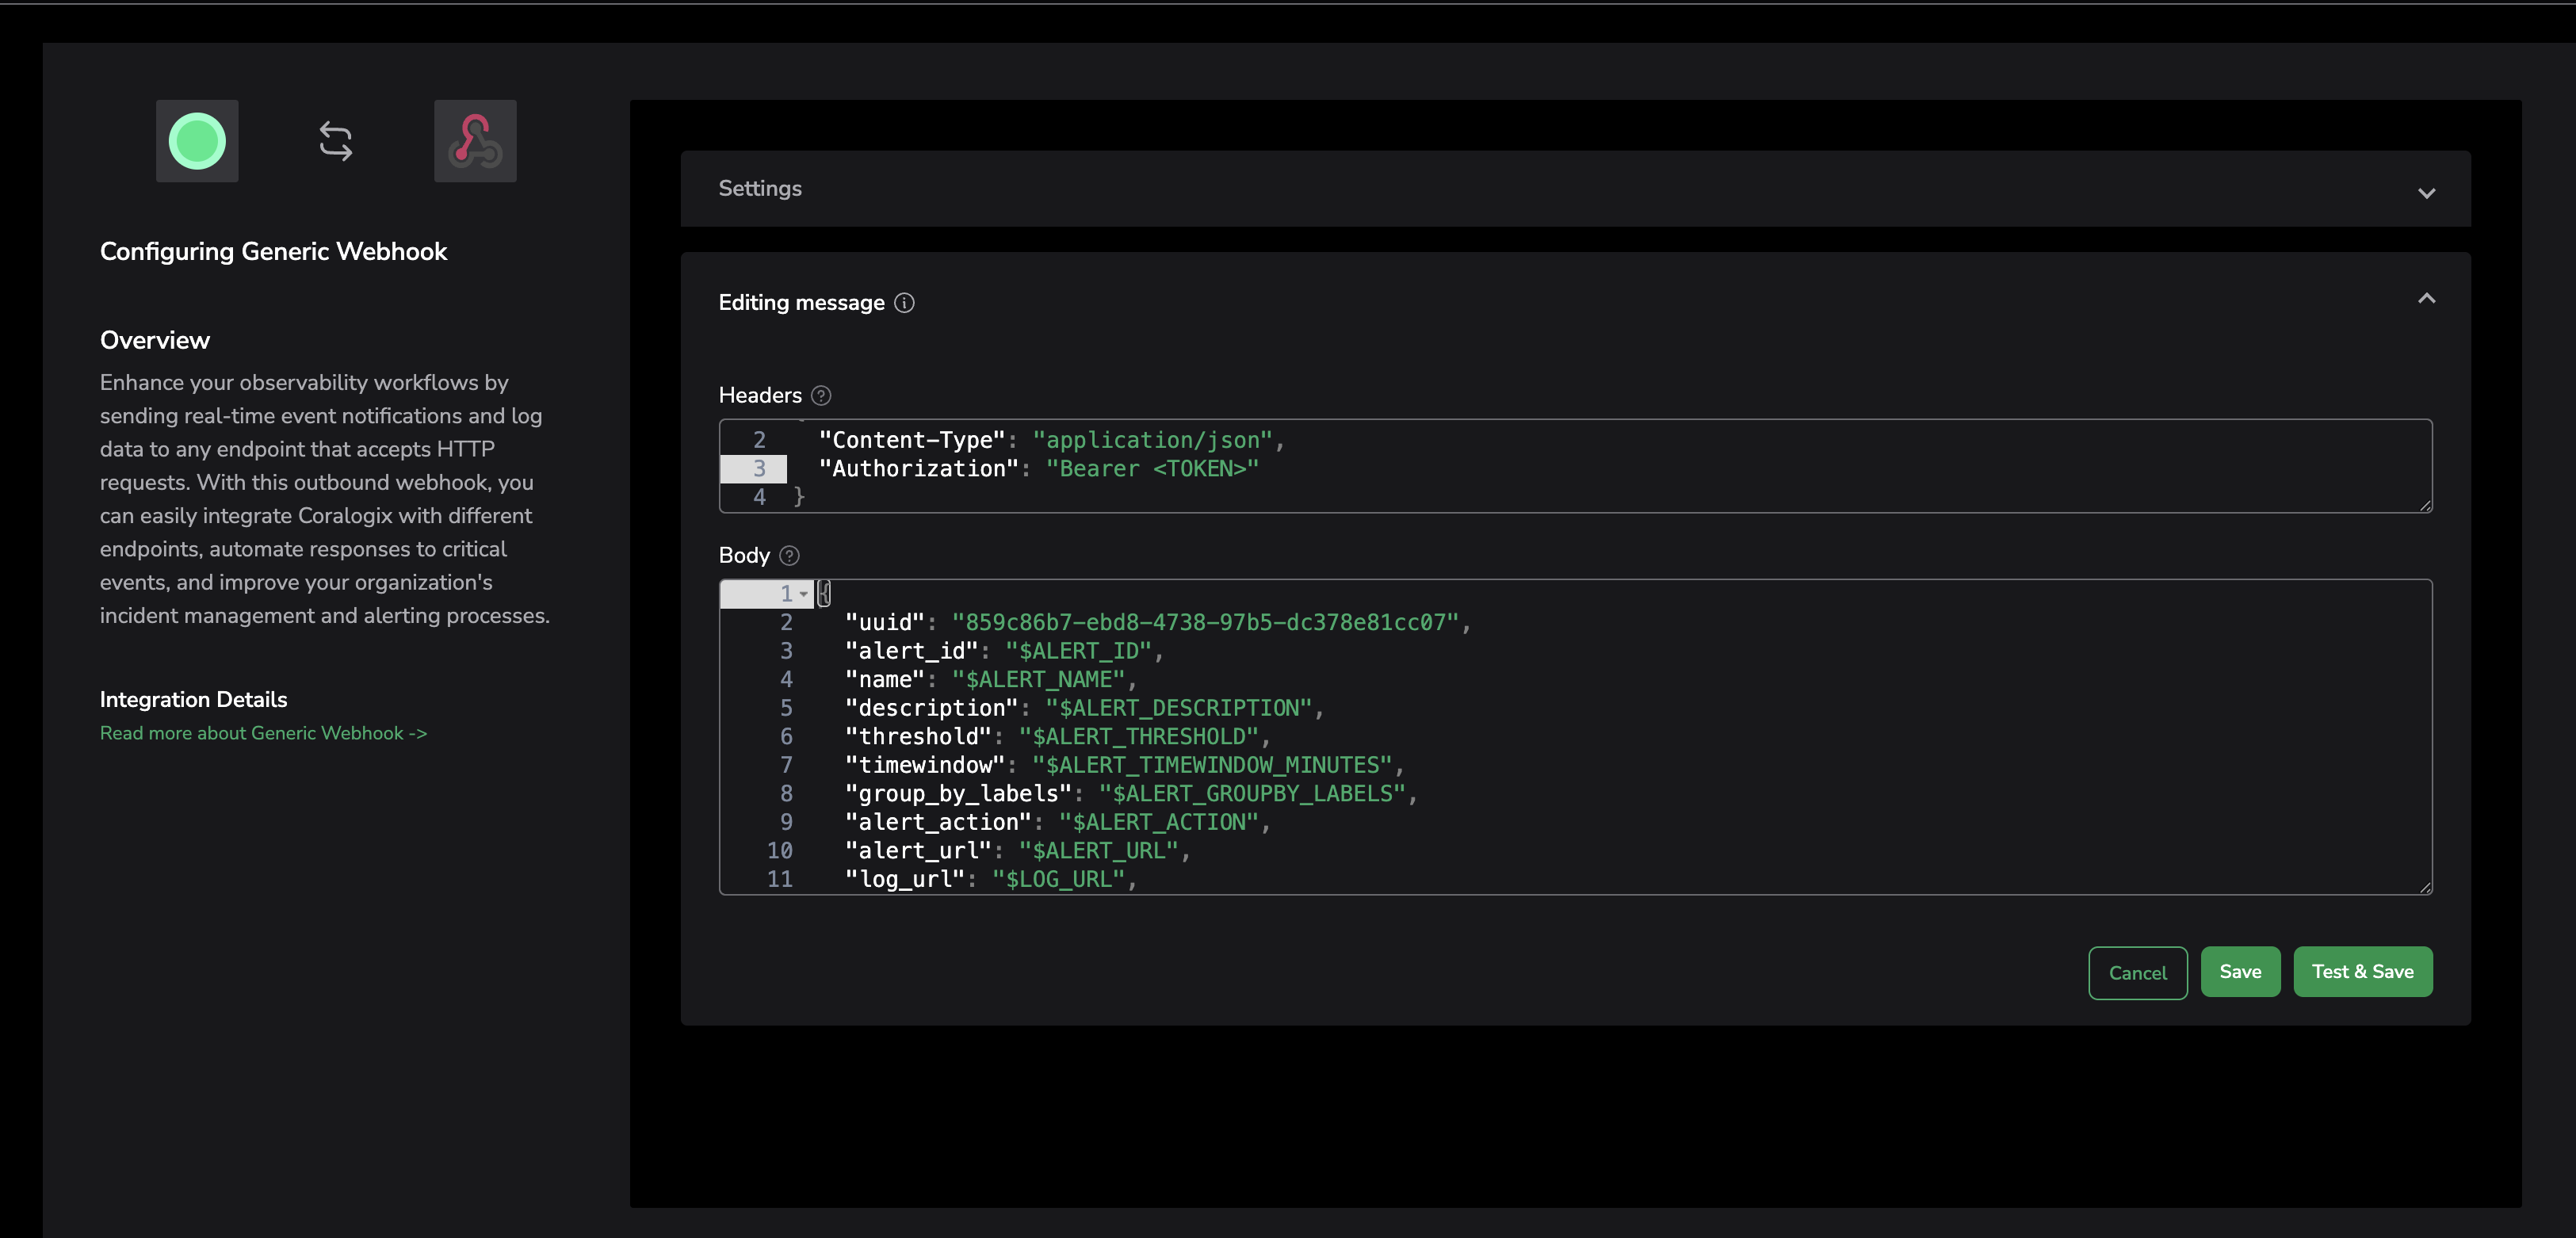Click the "$ALERT_GROUPBY_LABELS" value
The image size is (2576, 1238).
click(1251, 794)
